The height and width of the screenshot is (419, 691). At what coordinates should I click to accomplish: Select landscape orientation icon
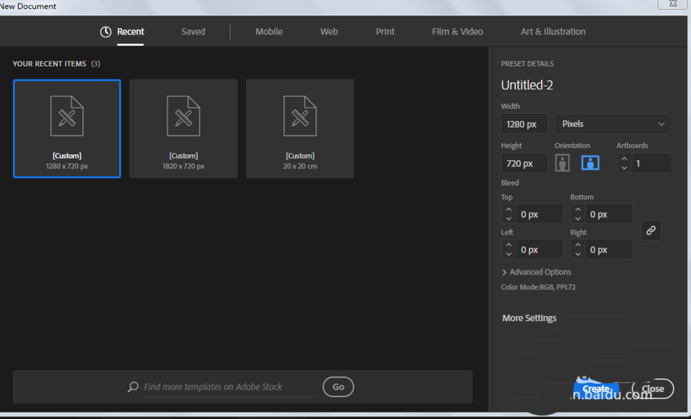590,163
